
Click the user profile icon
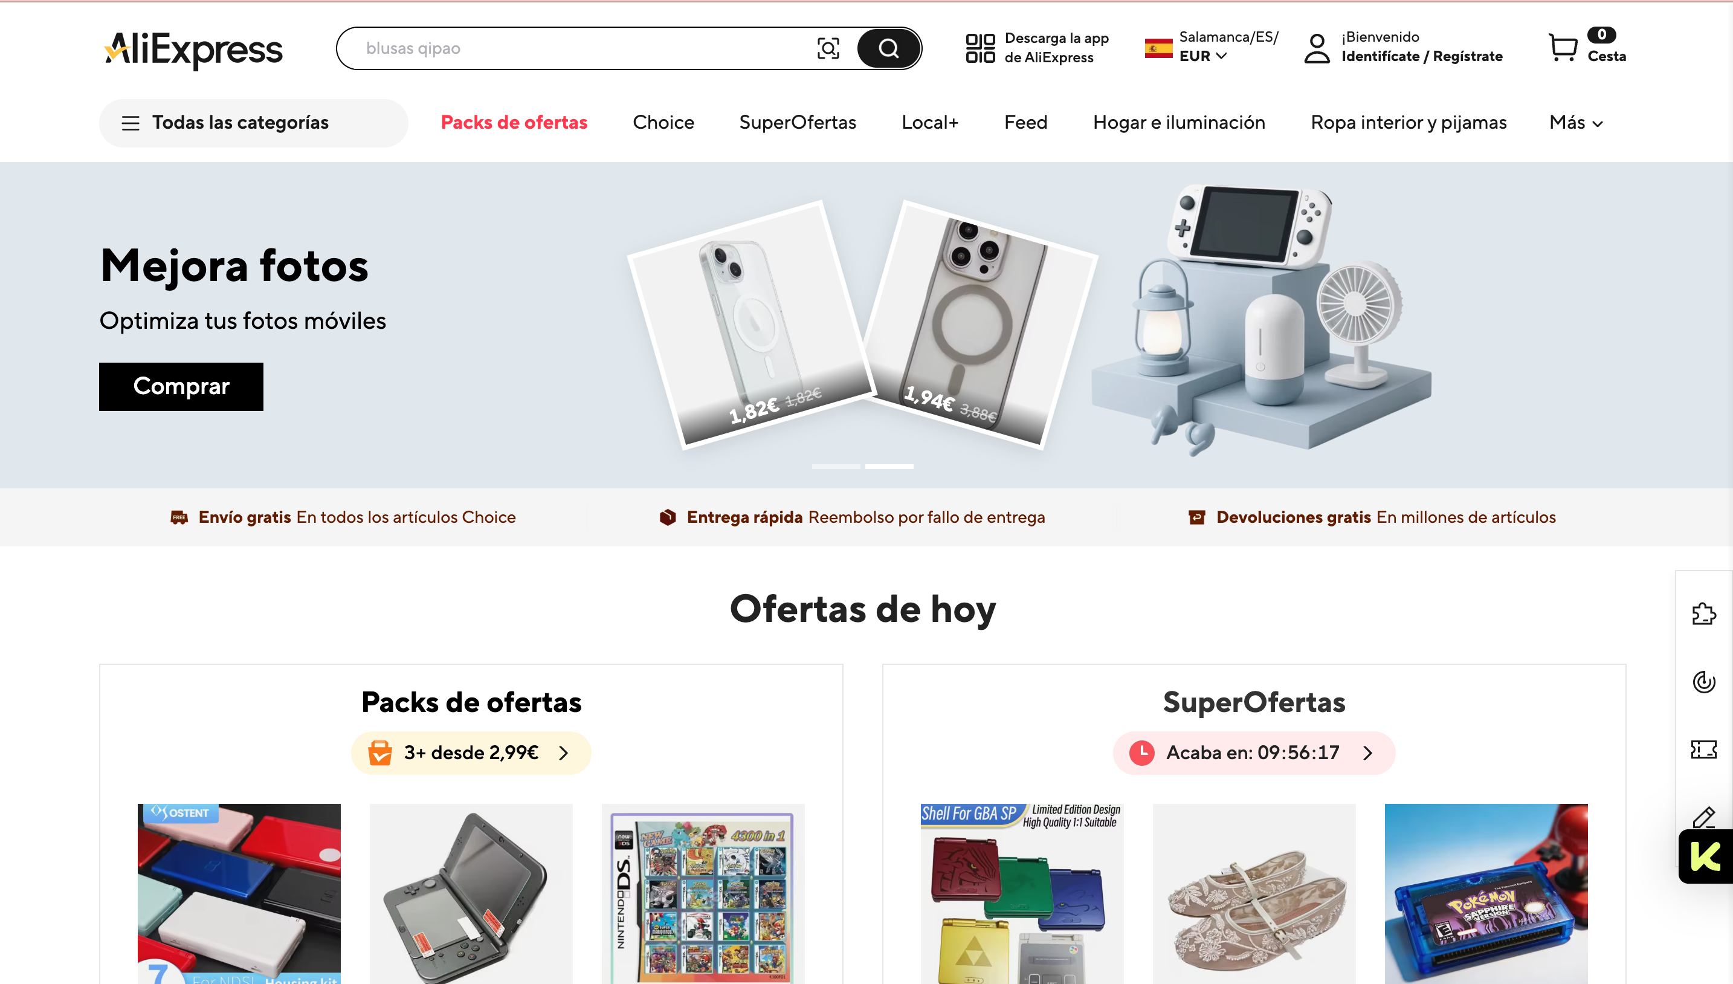(1317, 48)
